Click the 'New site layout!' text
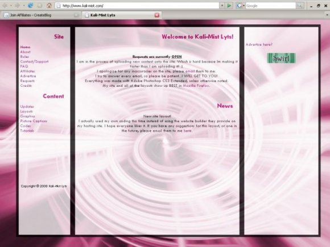This screenshot has height=247, width=330. coord(157,116)
